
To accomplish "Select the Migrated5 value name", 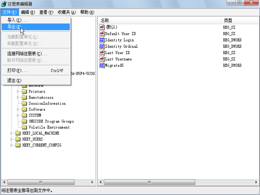I will click(x=114, y=66).
